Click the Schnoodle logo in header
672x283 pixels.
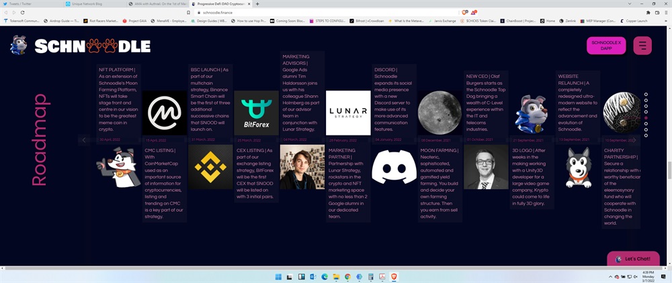click(x=81, y=46)
